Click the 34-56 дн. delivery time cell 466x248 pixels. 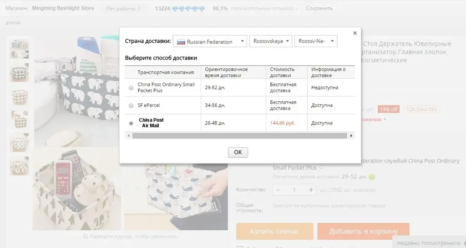215,105
